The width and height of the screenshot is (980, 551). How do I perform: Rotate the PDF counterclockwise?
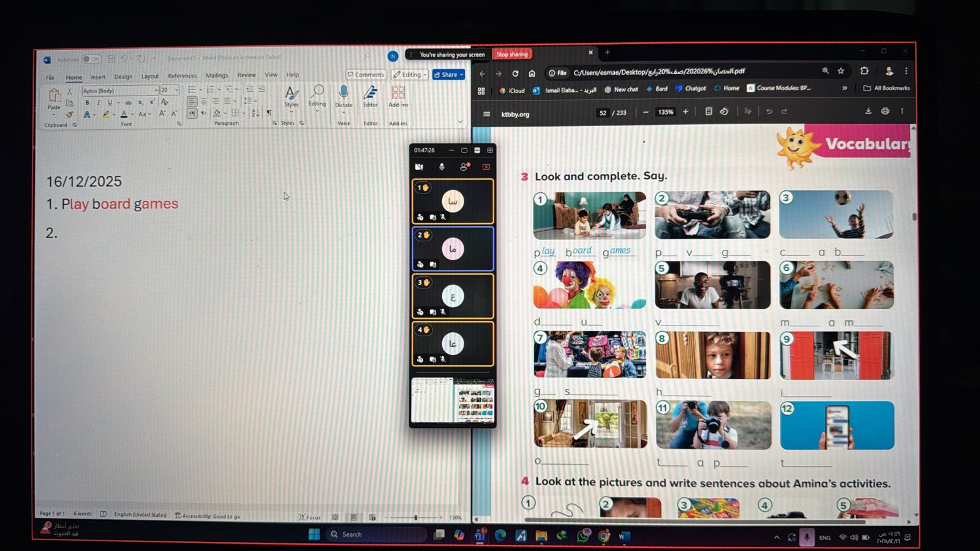tap(724, 111)
